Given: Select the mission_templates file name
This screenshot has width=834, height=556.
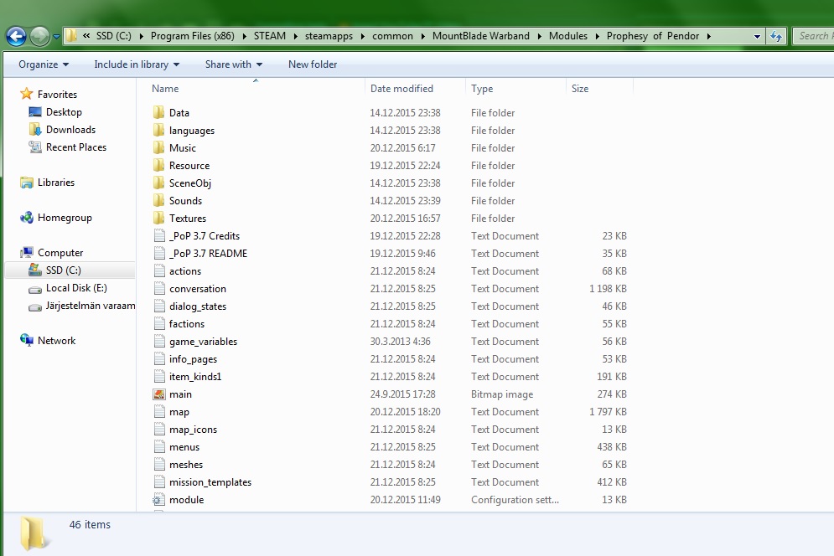Looking at the screenshot, I should pos(210,482).
